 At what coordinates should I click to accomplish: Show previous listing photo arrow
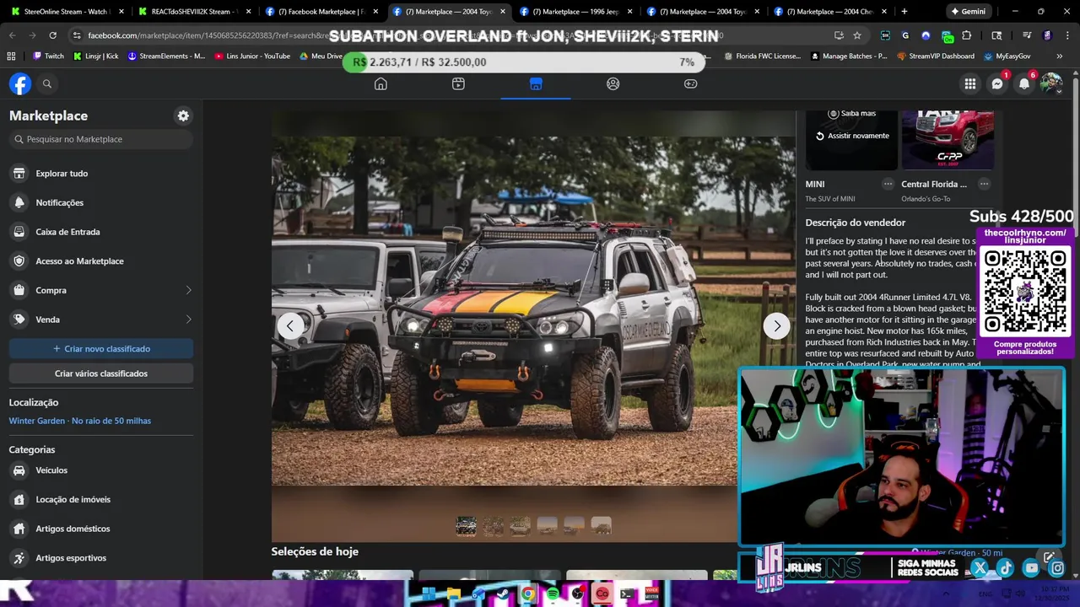point(290,325)
